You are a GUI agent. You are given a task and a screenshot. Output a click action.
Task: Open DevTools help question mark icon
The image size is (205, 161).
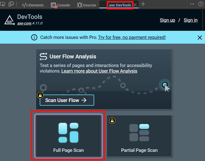tap(201, 4)
